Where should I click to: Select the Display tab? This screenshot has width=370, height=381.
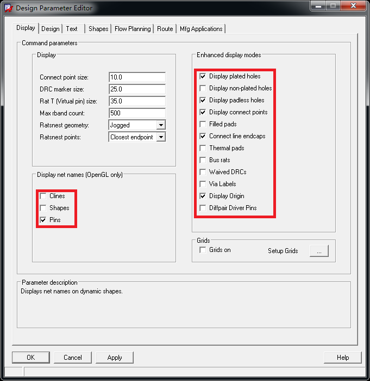point(26,28)
